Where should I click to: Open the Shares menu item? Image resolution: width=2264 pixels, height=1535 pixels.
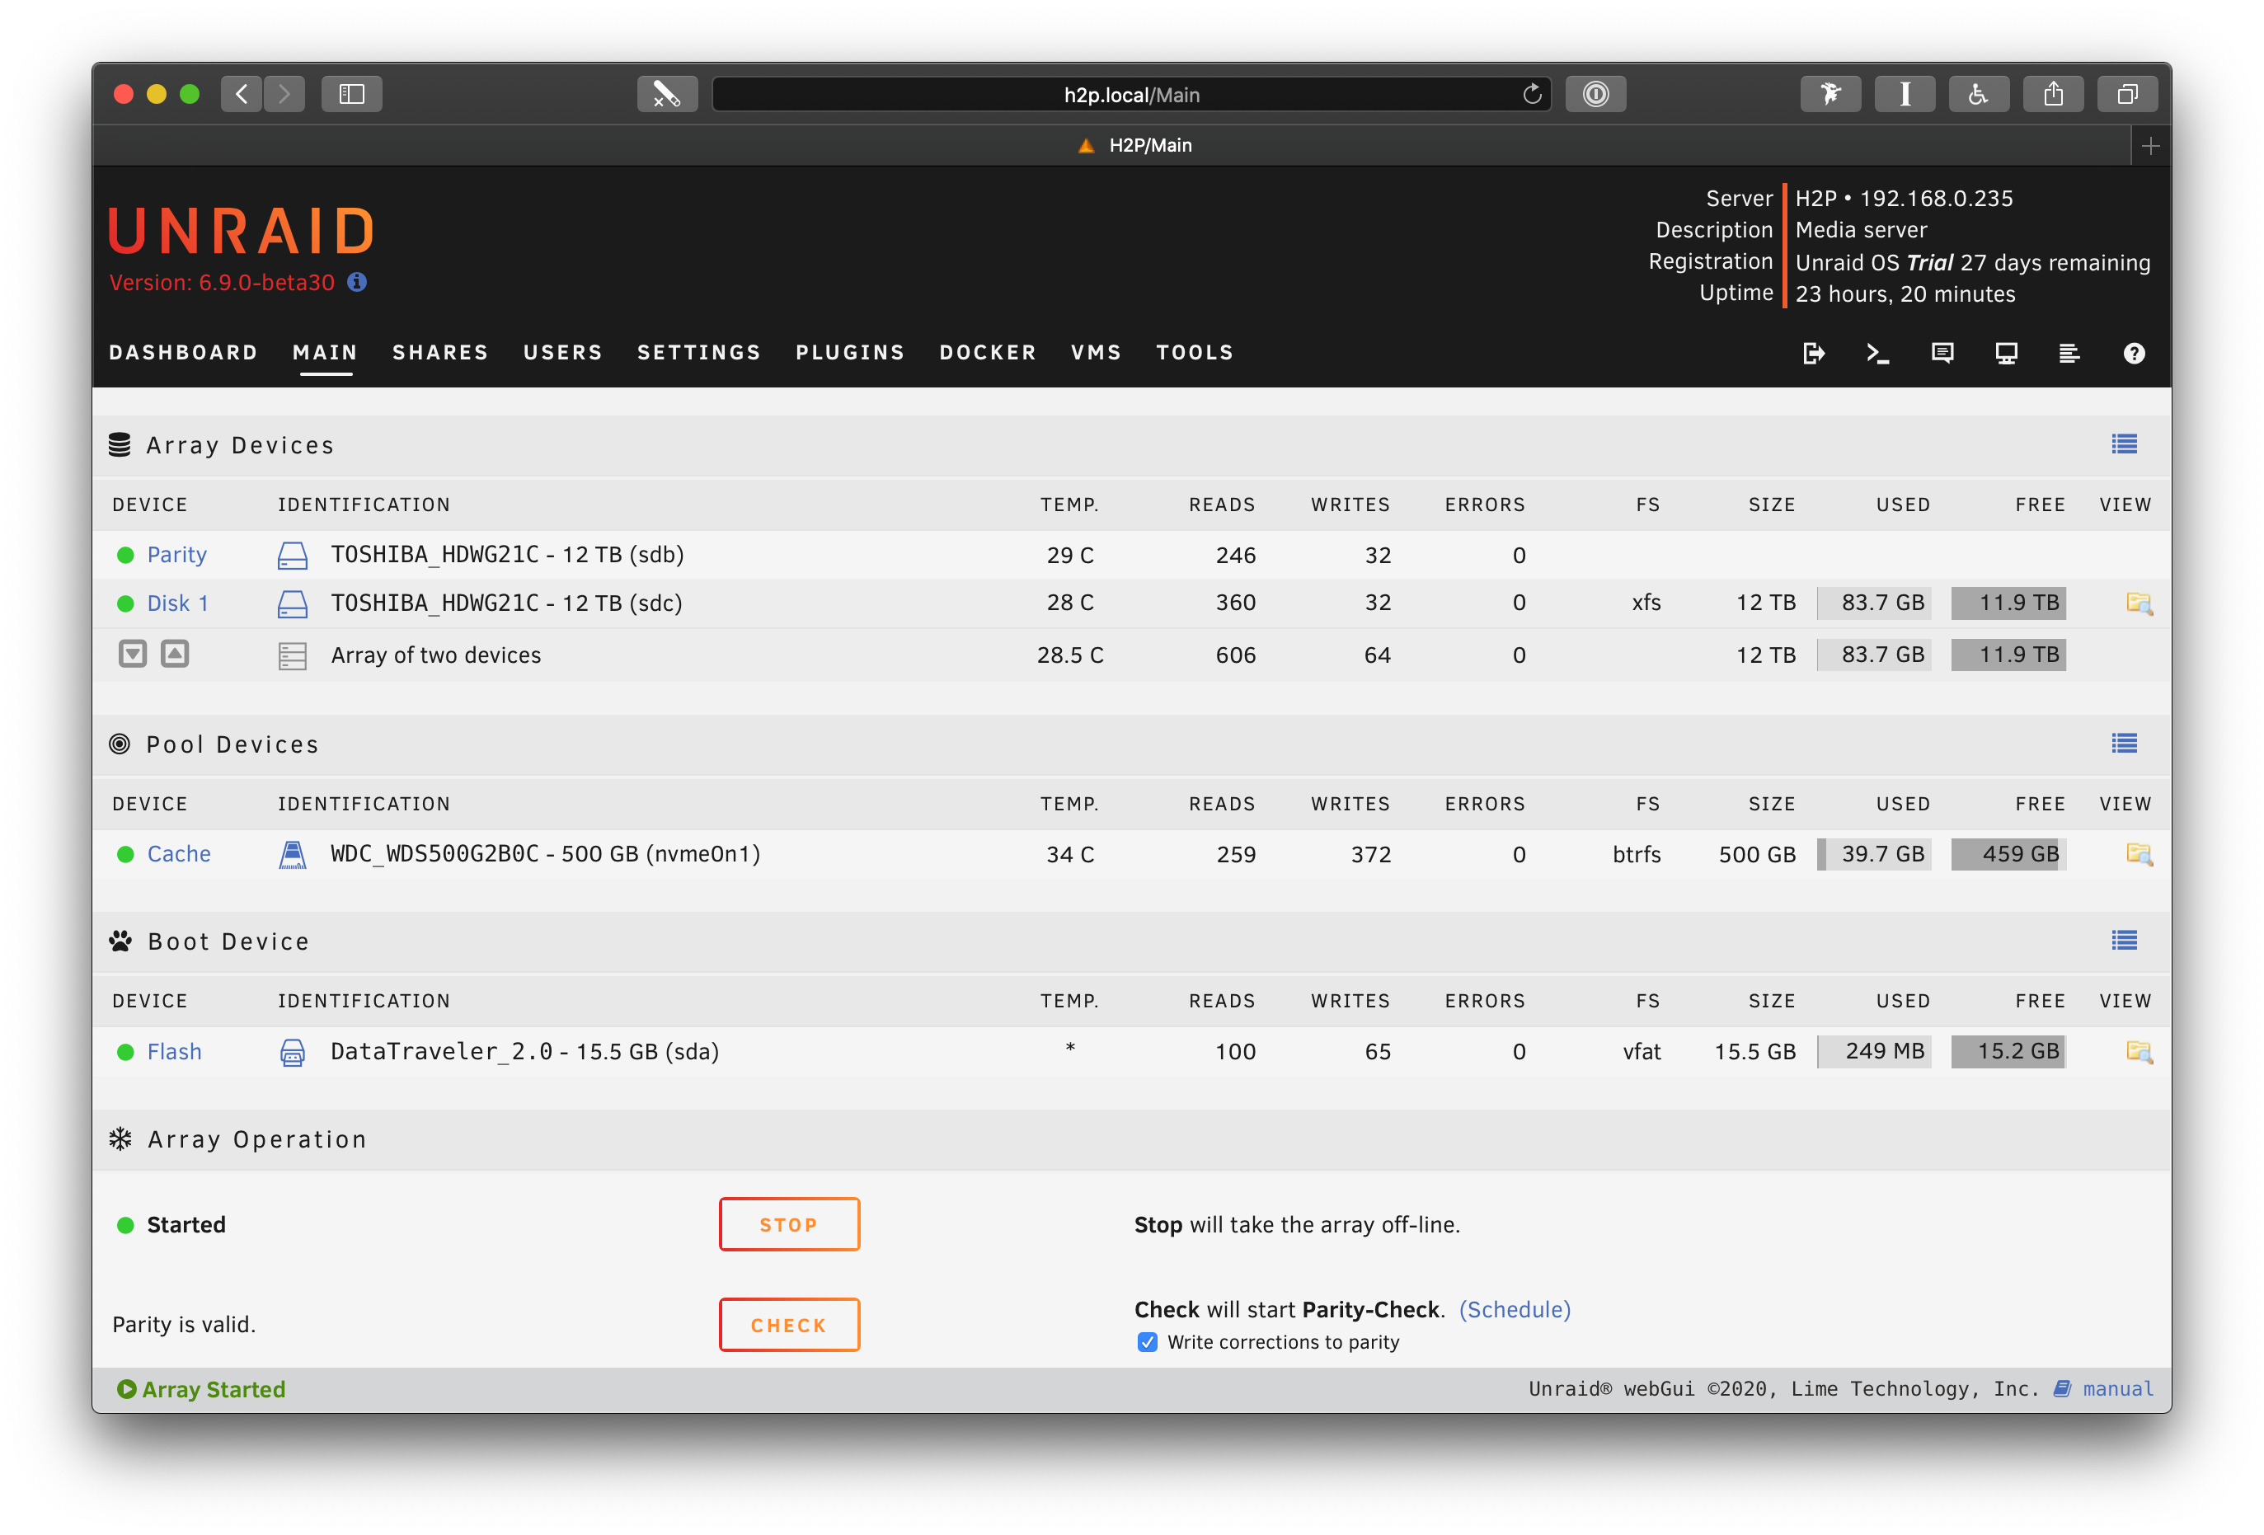coord(440,353)
